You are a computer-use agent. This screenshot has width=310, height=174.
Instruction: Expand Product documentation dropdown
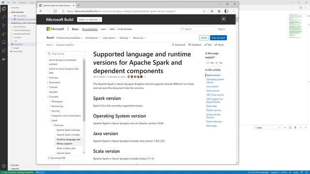70,38
